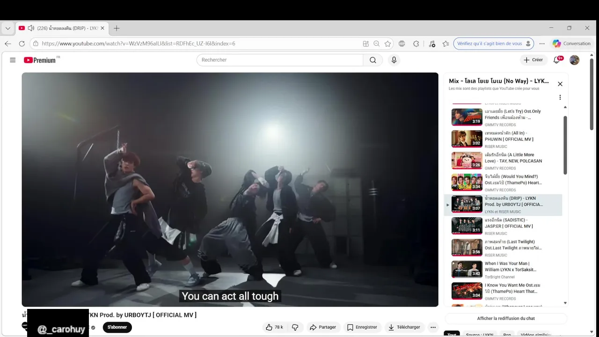Focus the Rechercher search field

280,60
